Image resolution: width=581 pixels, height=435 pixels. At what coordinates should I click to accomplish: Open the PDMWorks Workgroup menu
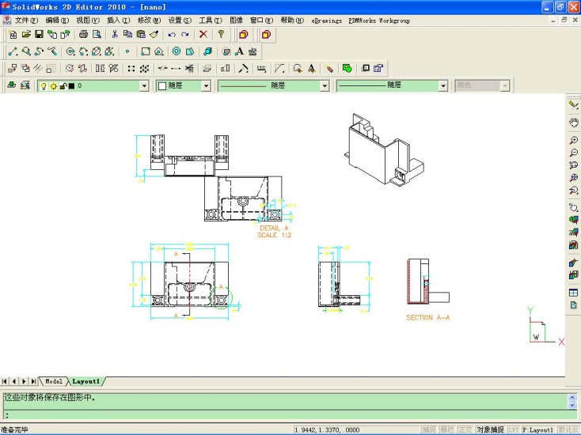coord(379,21)
